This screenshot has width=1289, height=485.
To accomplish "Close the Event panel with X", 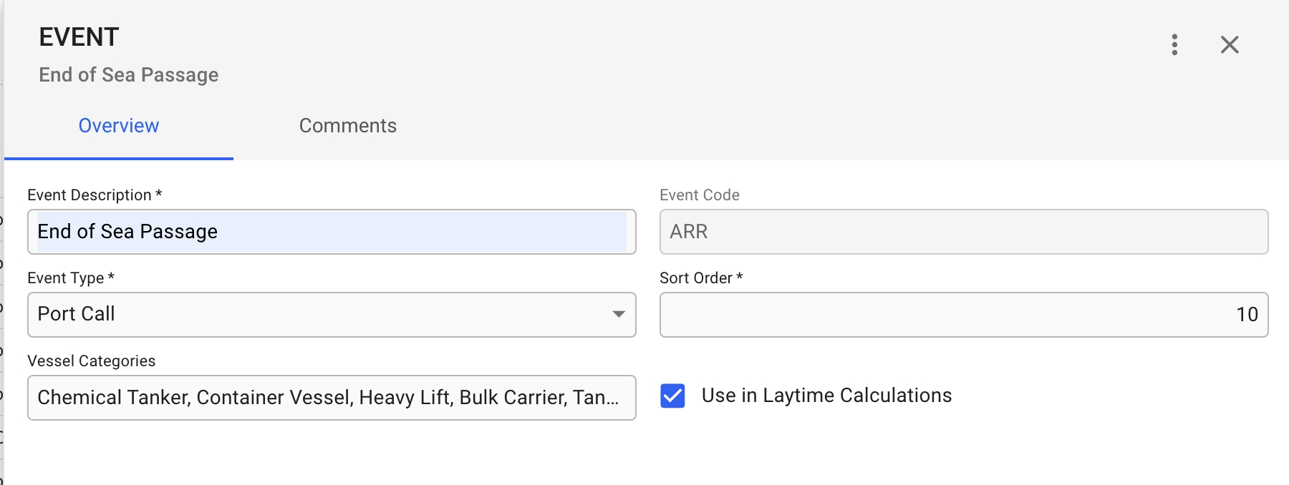I will pos(1230,44).
